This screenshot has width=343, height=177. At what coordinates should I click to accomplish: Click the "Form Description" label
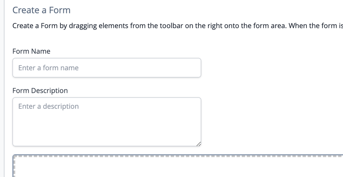point(40,91)
